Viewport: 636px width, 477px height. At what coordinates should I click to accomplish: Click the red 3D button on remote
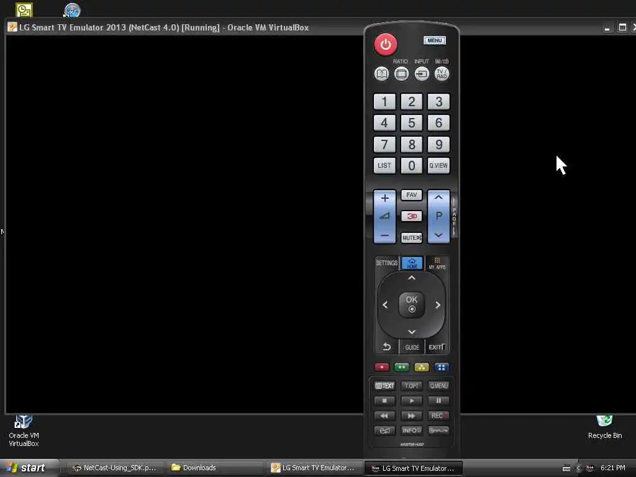412,216
